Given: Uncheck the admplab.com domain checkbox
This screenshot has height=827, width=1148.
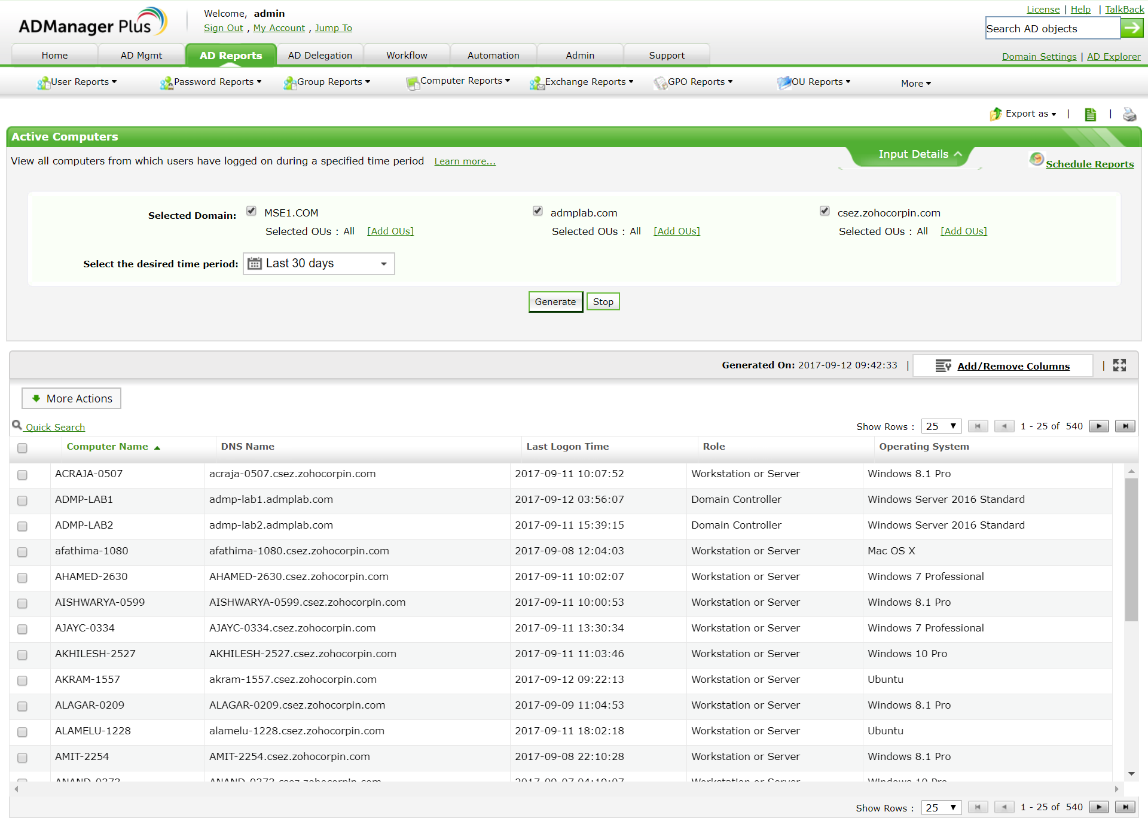Looking at the screenshot, I should click(538, 211).
